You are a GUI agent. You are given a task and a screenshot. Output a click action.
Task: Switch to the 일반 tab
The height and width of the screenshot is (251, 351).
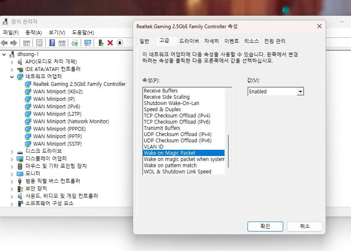click(x=144, y=41)
